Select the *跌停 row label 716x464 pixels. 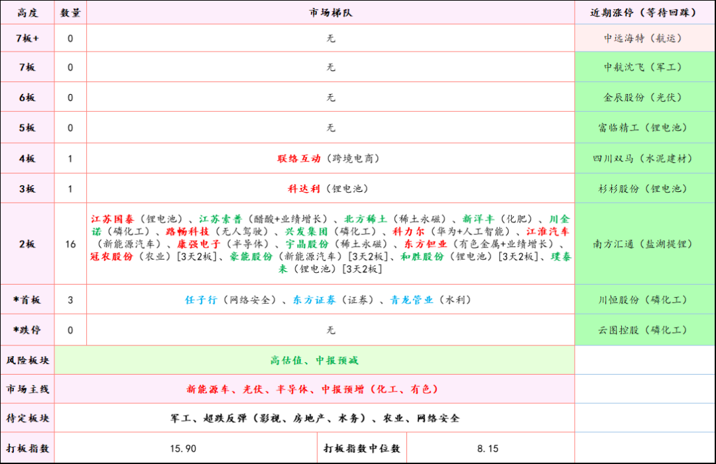coord(27,330)
